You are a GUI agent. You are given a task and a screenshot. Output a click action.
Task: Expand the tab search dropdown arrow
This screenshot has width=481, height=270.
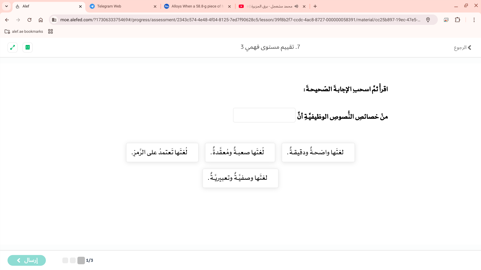coord(7,6)
